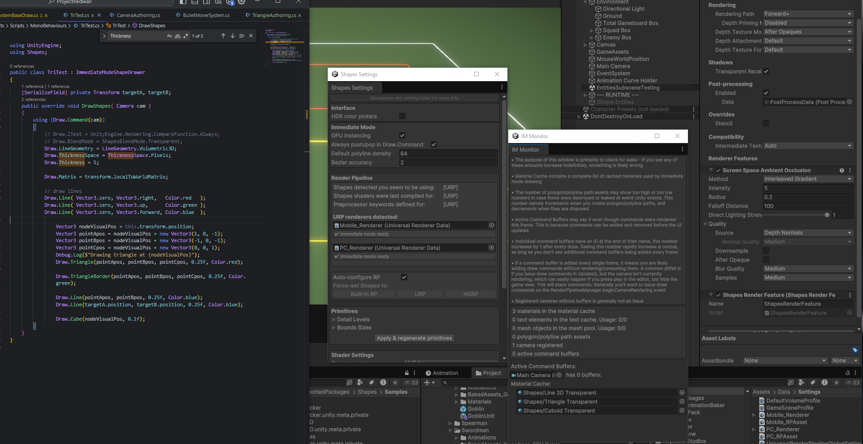Expand Detail Levels foldout
The width and height of the screenshot is (863, 444).
point(334,320)
